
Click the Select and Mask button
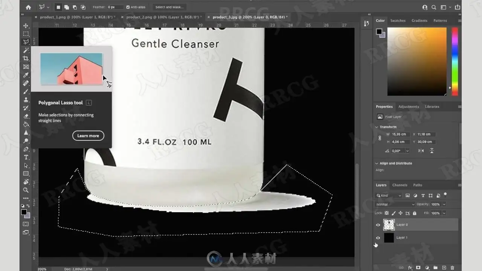[169, 7]
